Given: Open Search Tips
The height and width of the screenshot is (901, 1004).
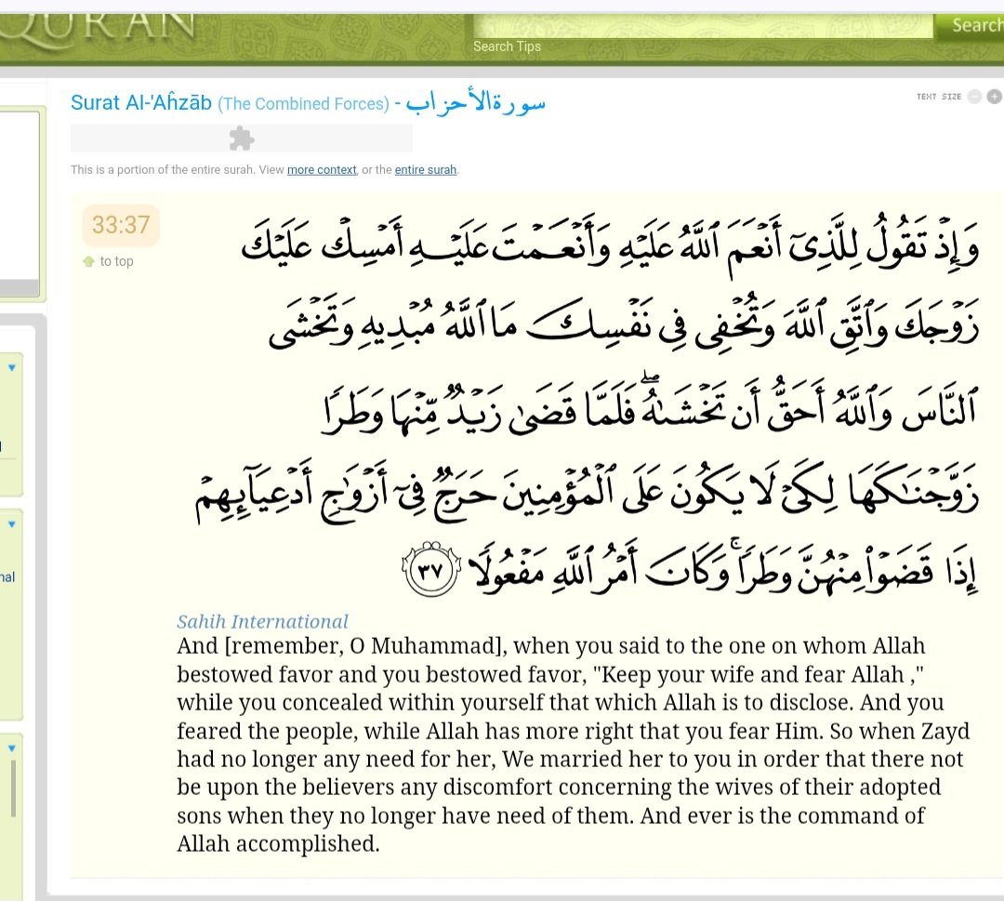Looking at the screenshot, I should coord(508,46).
